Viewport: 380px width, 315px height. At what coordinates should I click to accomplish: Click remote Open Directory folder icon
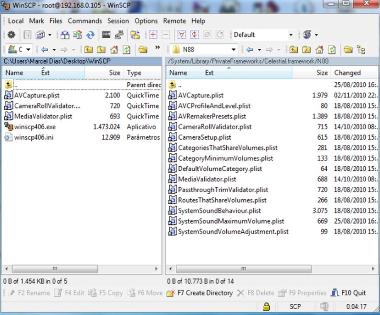click(348, 50)
